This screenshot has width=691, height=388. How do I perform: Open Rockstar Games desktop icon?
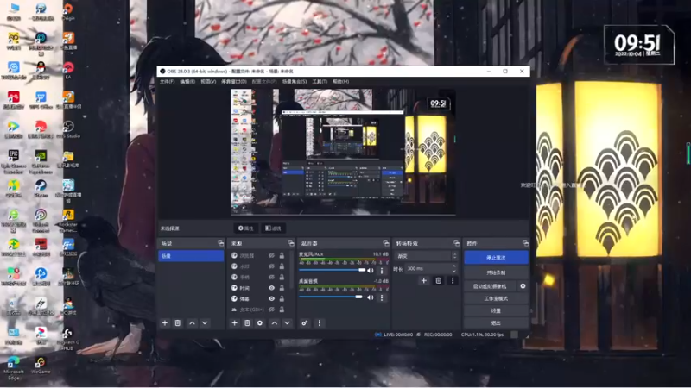click(68, 220)
